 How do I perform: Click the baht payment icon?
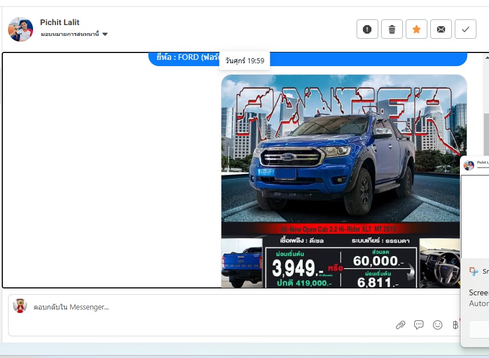[x=455, y=325]
